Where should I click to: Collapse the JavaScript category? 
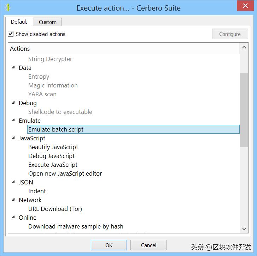[x=13, y=138]
